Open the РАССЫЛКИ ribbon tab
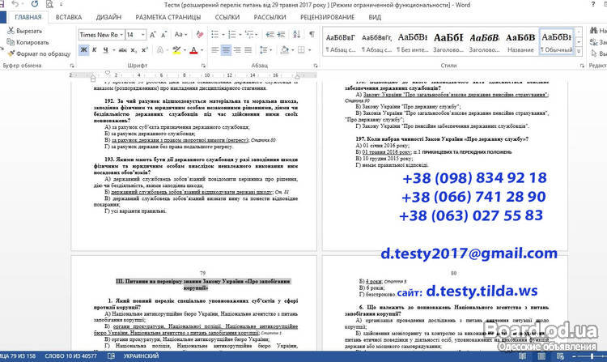 point(270,18)
